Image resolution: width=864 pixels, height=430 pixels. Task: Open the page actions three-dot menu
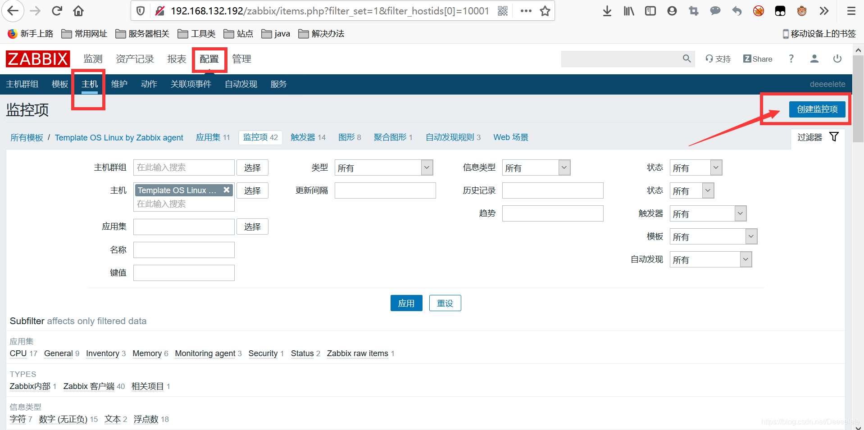click(526, 11)
